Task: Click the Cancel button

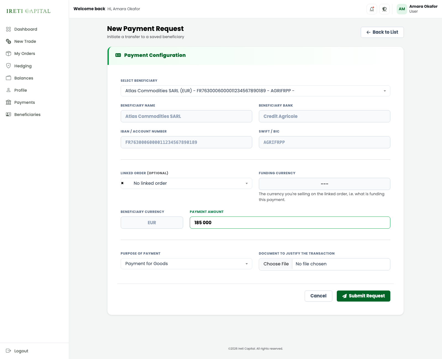Action: [x=318, y=296]
